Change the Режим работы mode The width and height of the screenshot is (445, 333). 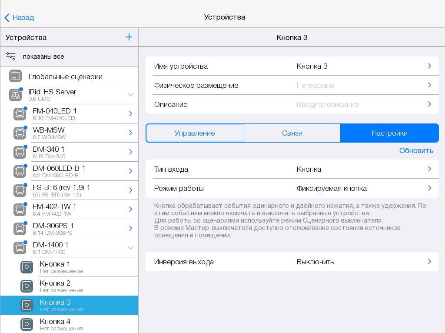(292, 188)
